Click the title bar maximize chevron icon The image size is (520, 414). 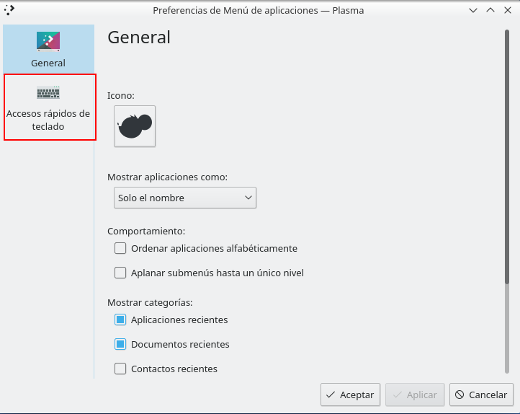(x=490, y=10)
